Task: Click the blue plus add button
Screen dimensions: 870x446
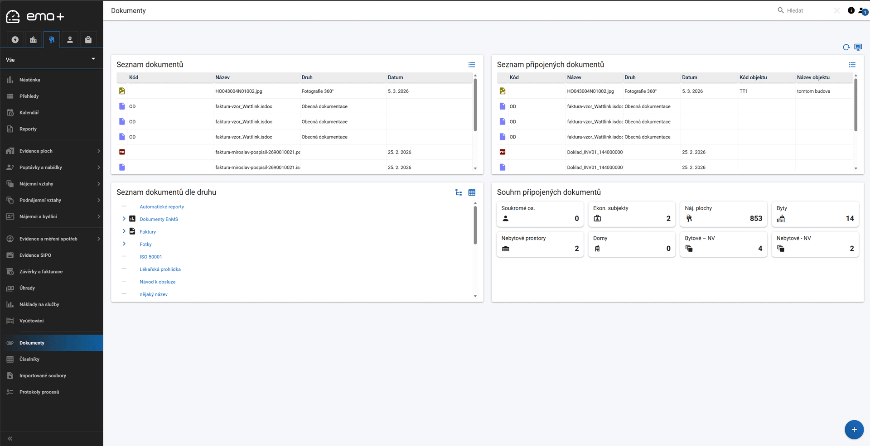Action: [854, 429]
